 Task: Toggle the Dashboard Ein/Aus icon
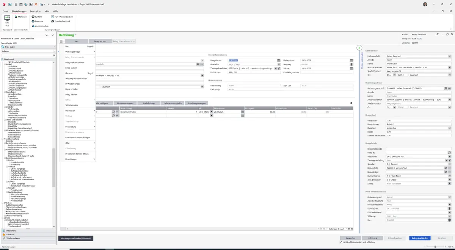pos(7,20)
